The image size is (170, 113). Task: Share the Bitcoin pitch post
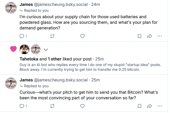point(149,106)
